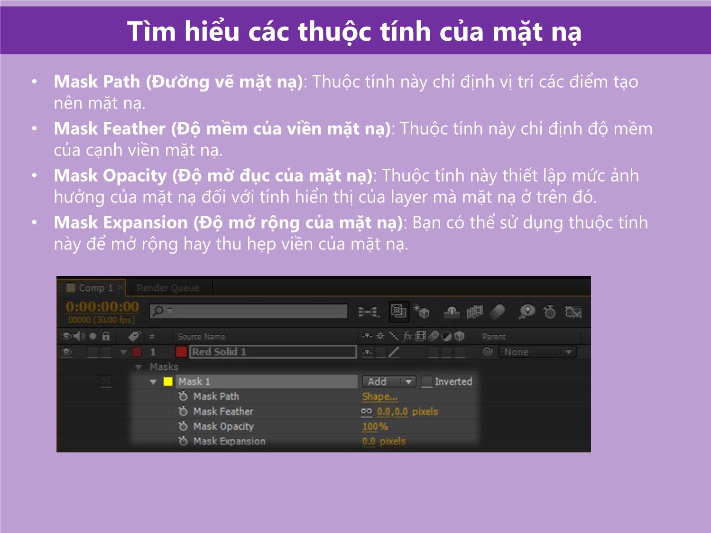Click the timeline search input field
711x533 pixels.
point(249,312)
